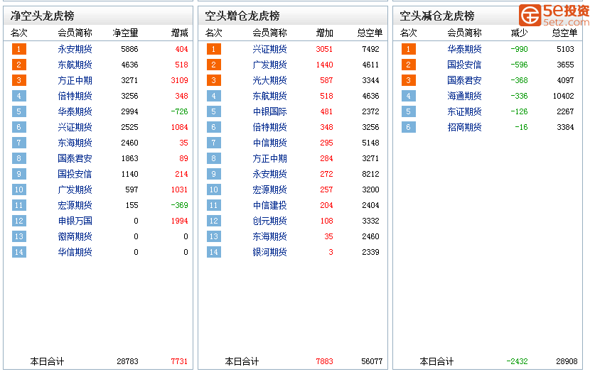595x379 pixels.
Task: Open 徽商期货 in the 净空头龙虎榜 list
Action: [x=75, y=236]
